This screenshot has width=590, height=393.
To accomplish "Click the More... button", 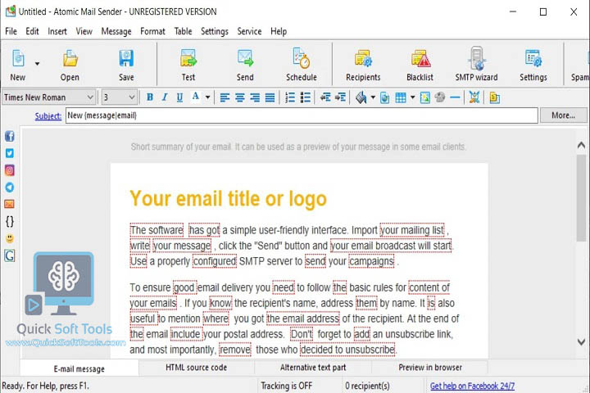I will tap(563, 115).
